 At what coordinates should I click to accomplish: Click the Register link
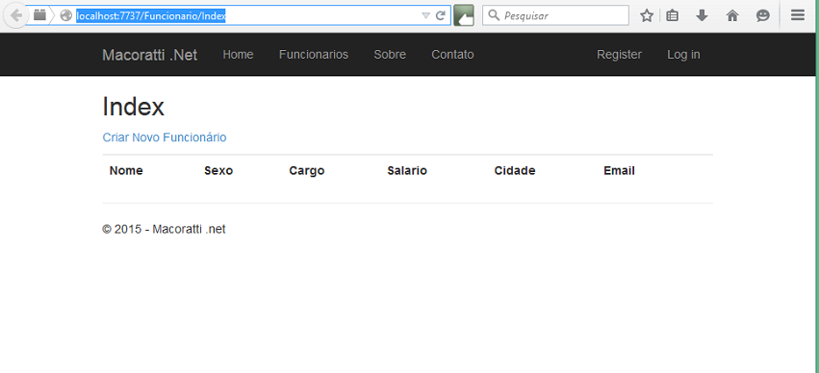coord(619,55)
